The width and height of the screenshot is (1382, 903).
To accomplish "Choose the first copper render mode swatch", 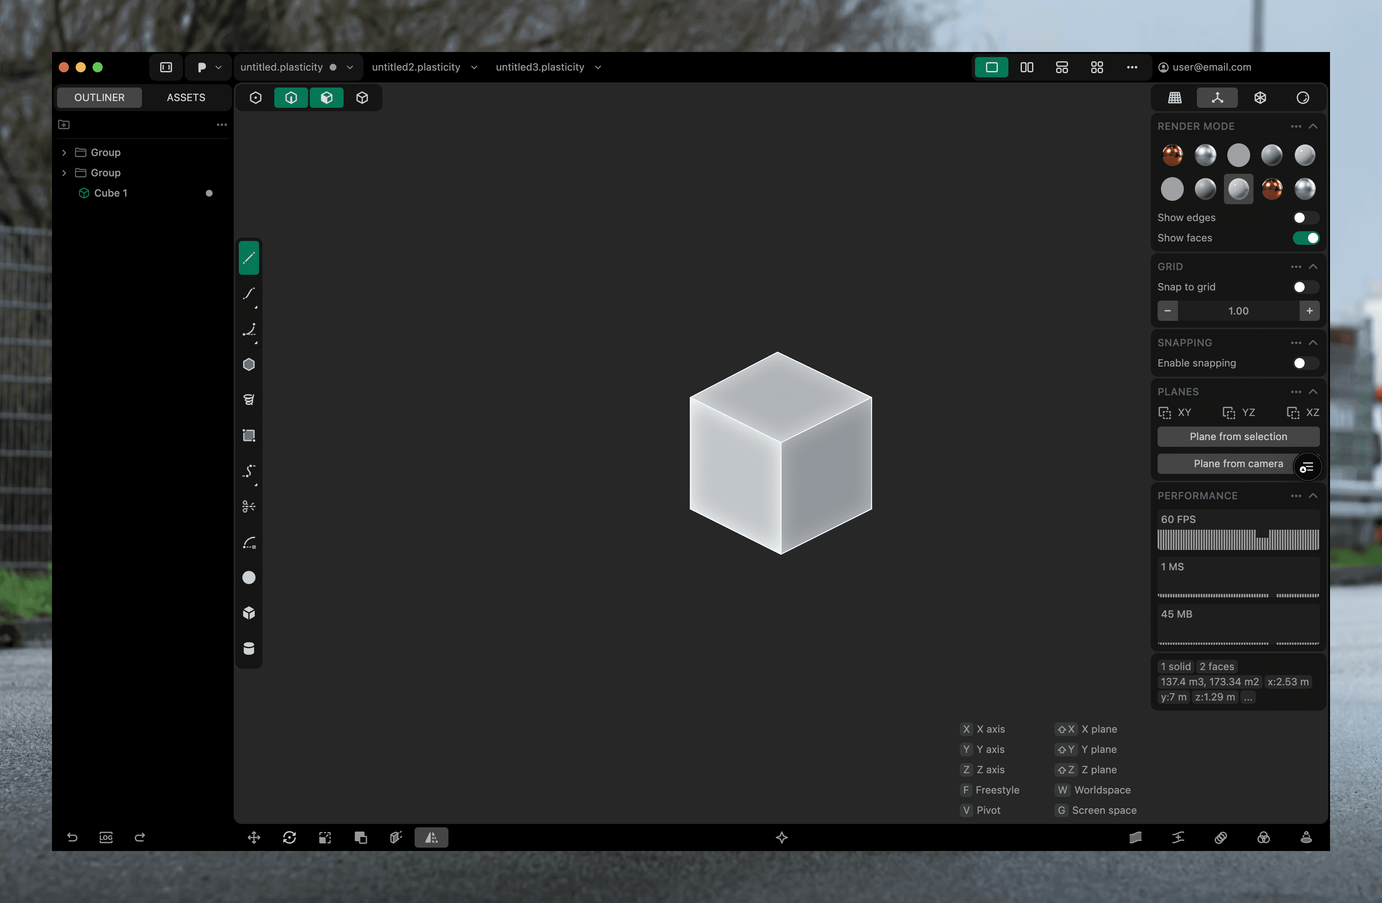I will click(x=1172, y=155).
